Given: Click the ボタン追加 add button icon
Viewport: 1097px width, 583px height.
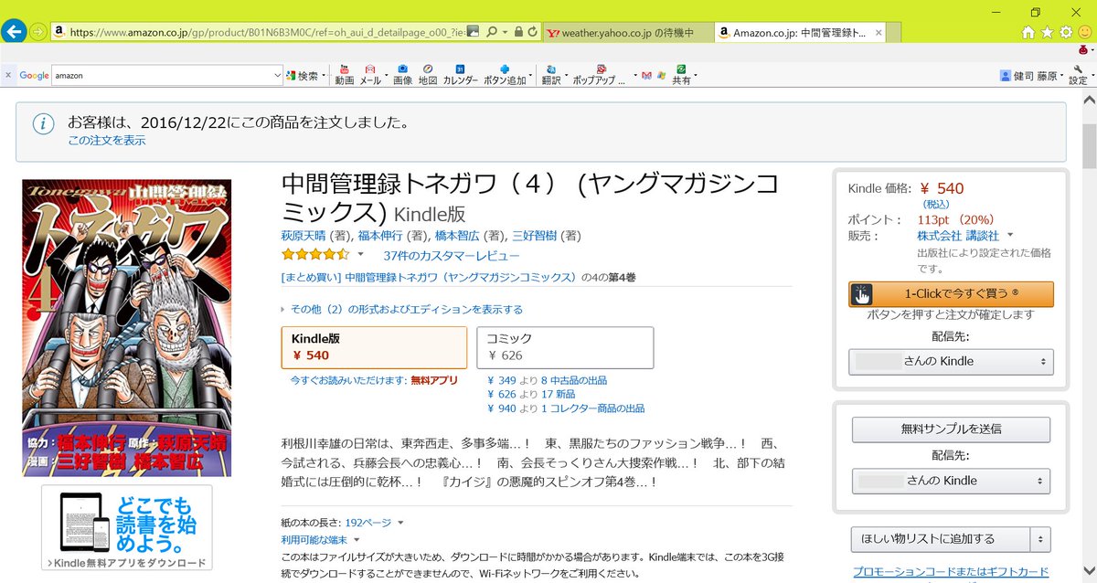Looking at the screenshot, I should [505, 75].
